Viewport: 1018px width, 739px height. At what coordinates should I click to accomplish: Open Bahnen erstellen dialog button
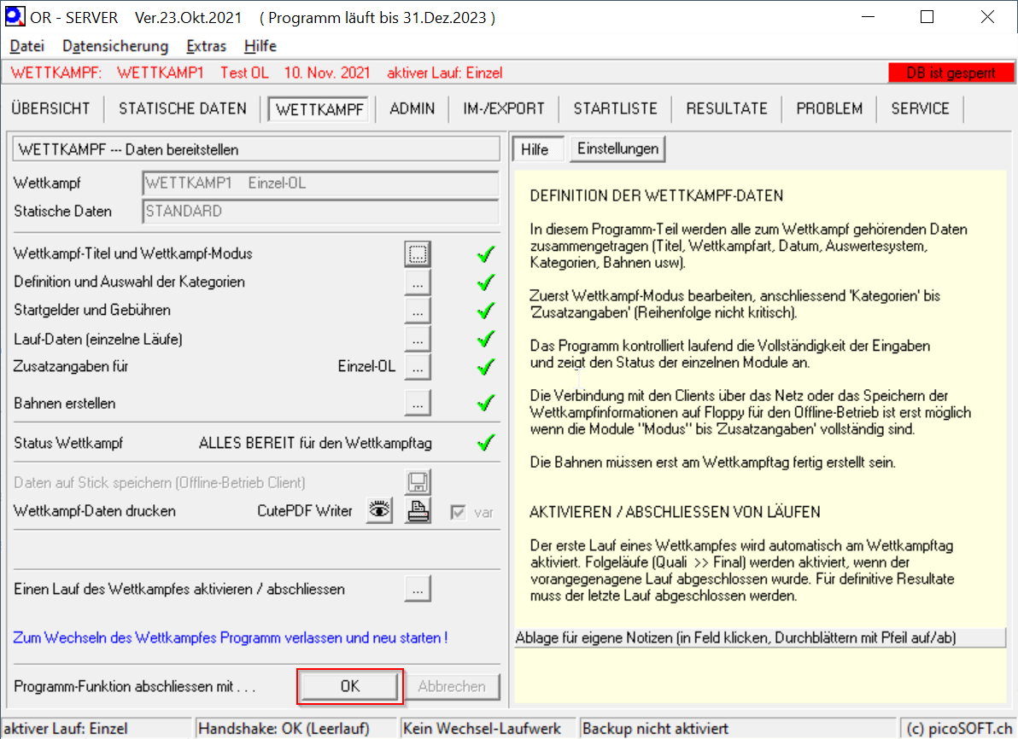[418, 403]
